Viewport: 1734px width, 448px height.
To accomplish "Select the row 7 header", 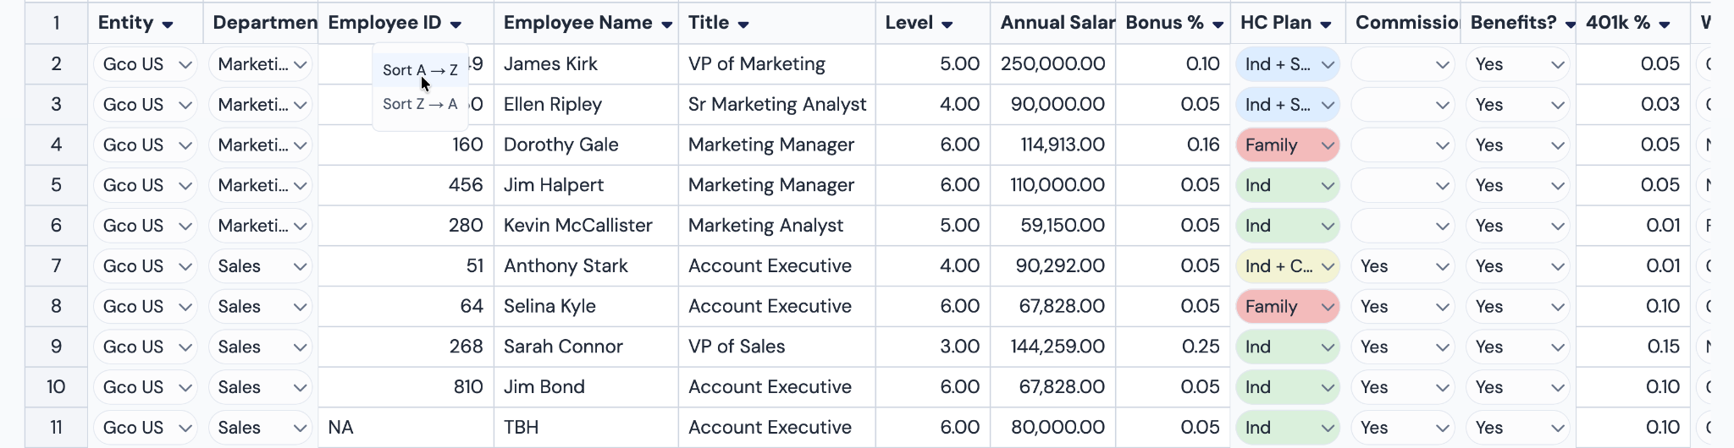I will coord(56,266).
